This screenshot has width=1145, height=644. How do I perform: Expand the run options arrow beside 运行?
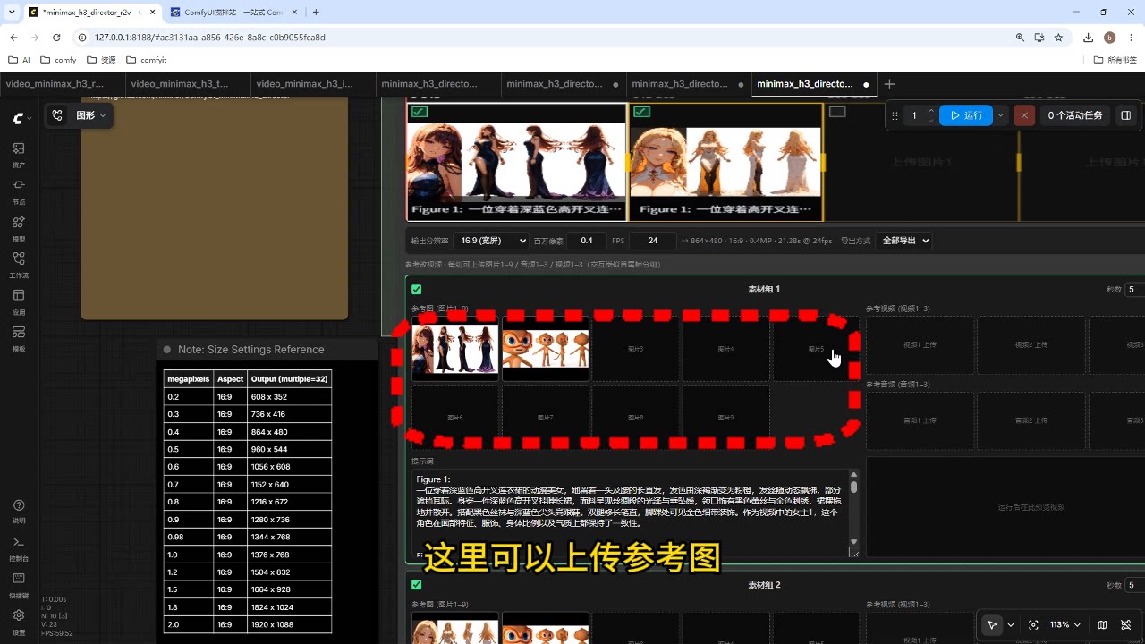point(1001,115)
